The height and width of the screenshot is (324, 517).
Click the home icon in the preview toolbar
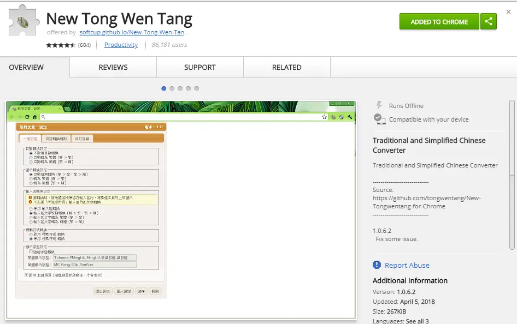[34, 117]
